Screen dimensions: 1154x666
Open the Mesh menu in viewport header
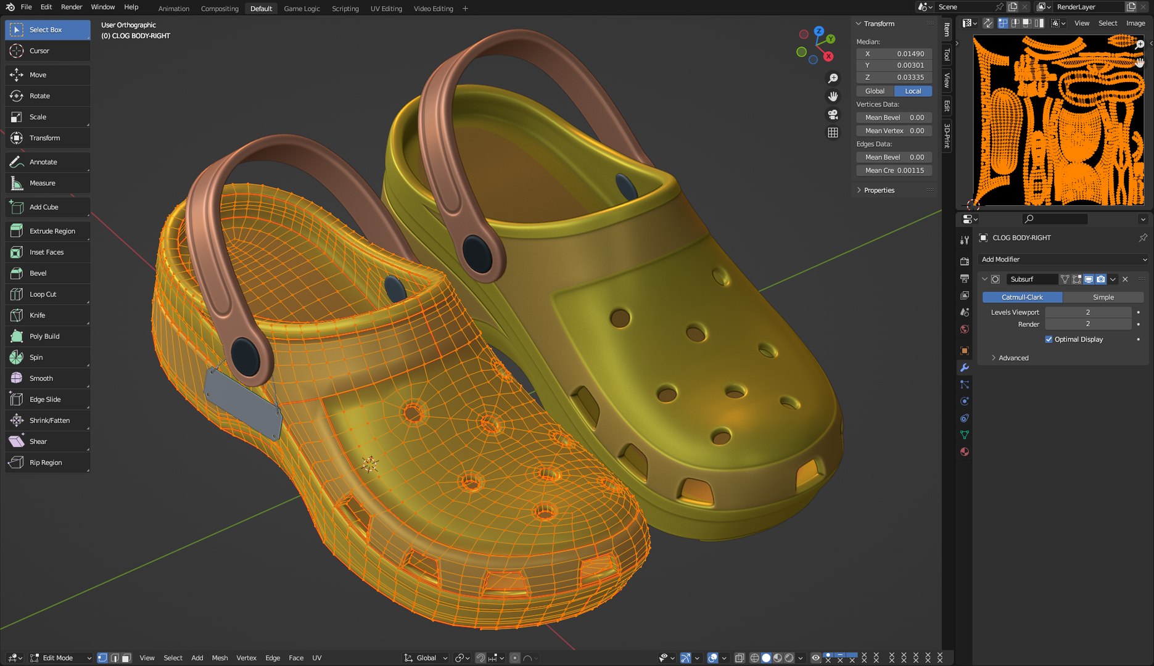tap(220, 658)
